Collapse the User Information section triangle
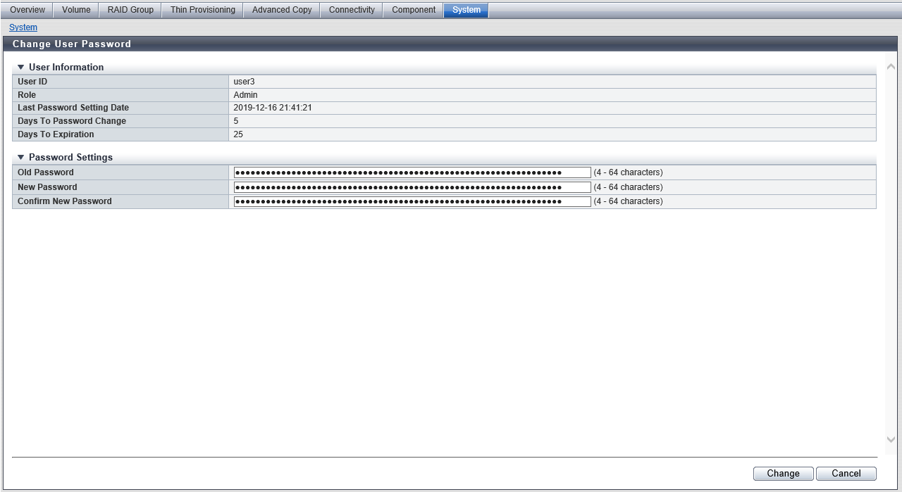Viewport: 902px width, 492px height. (x=21, y=68)
